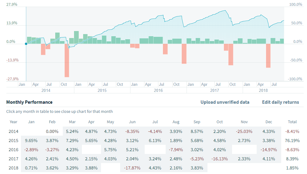Select the 7.29% March 2015 cell
307x174 pixels.
tap(72, 141)
